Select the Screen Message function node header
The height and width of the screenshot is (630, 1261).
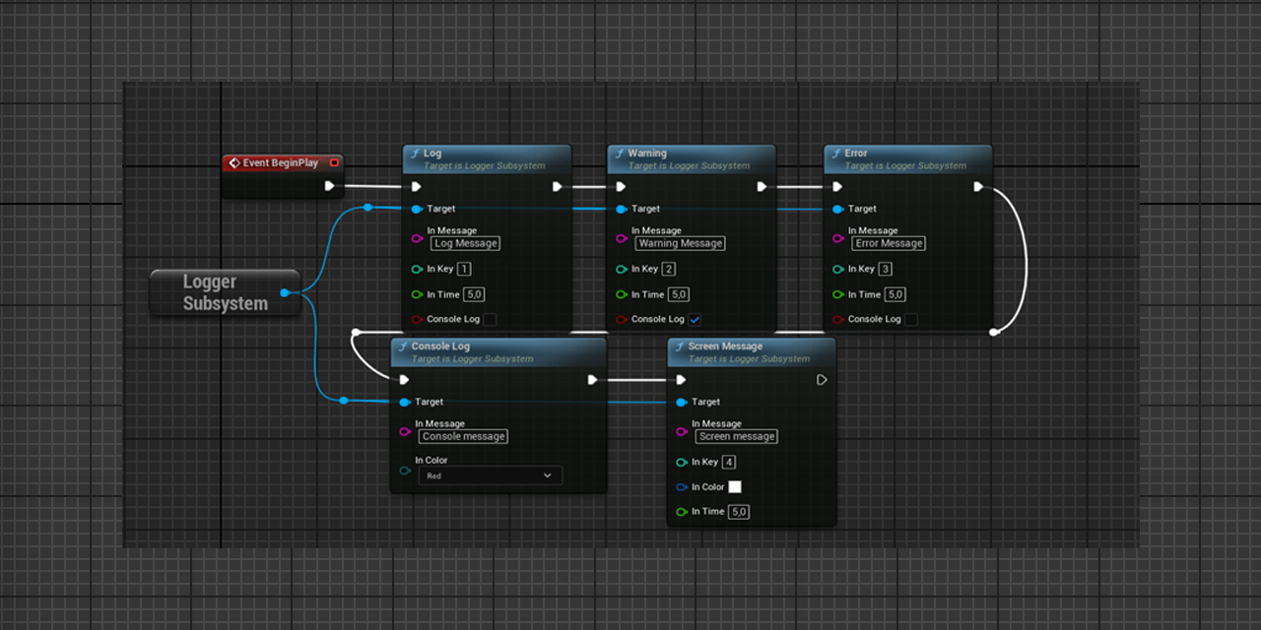[752, 351]
